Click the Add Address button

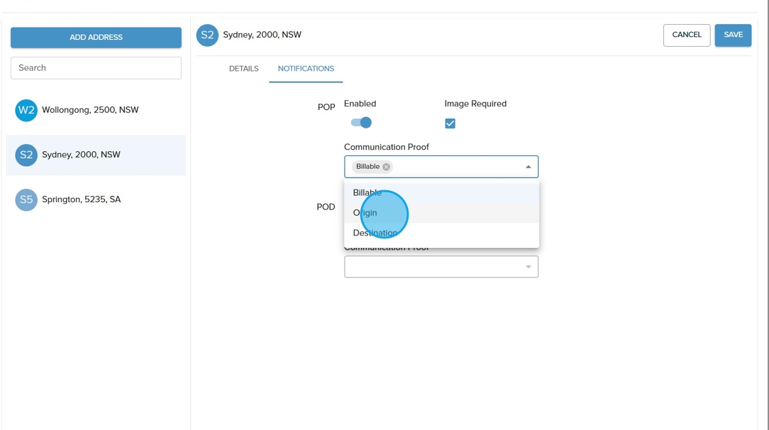coord(96,38)
